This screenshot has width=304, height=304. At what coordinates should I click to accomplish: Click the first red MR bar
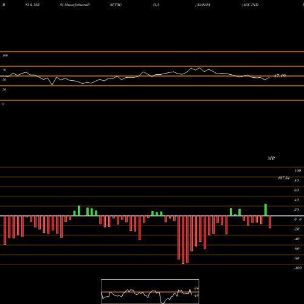pyautogui.click(x=5, y=230)
